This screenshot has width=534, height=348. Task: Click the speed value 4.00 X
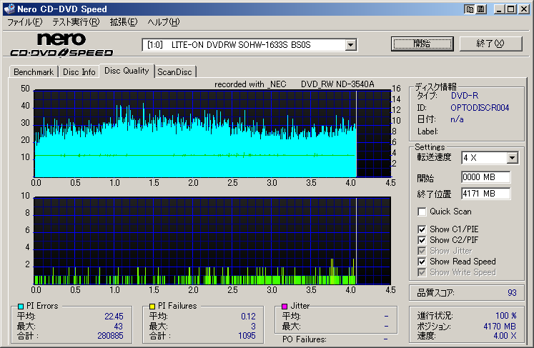click(505, 336)
